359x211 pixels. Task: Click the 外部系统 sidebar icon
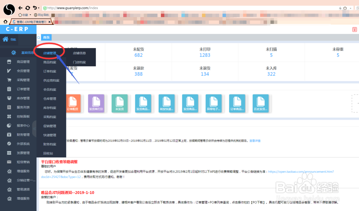(9, 144)
